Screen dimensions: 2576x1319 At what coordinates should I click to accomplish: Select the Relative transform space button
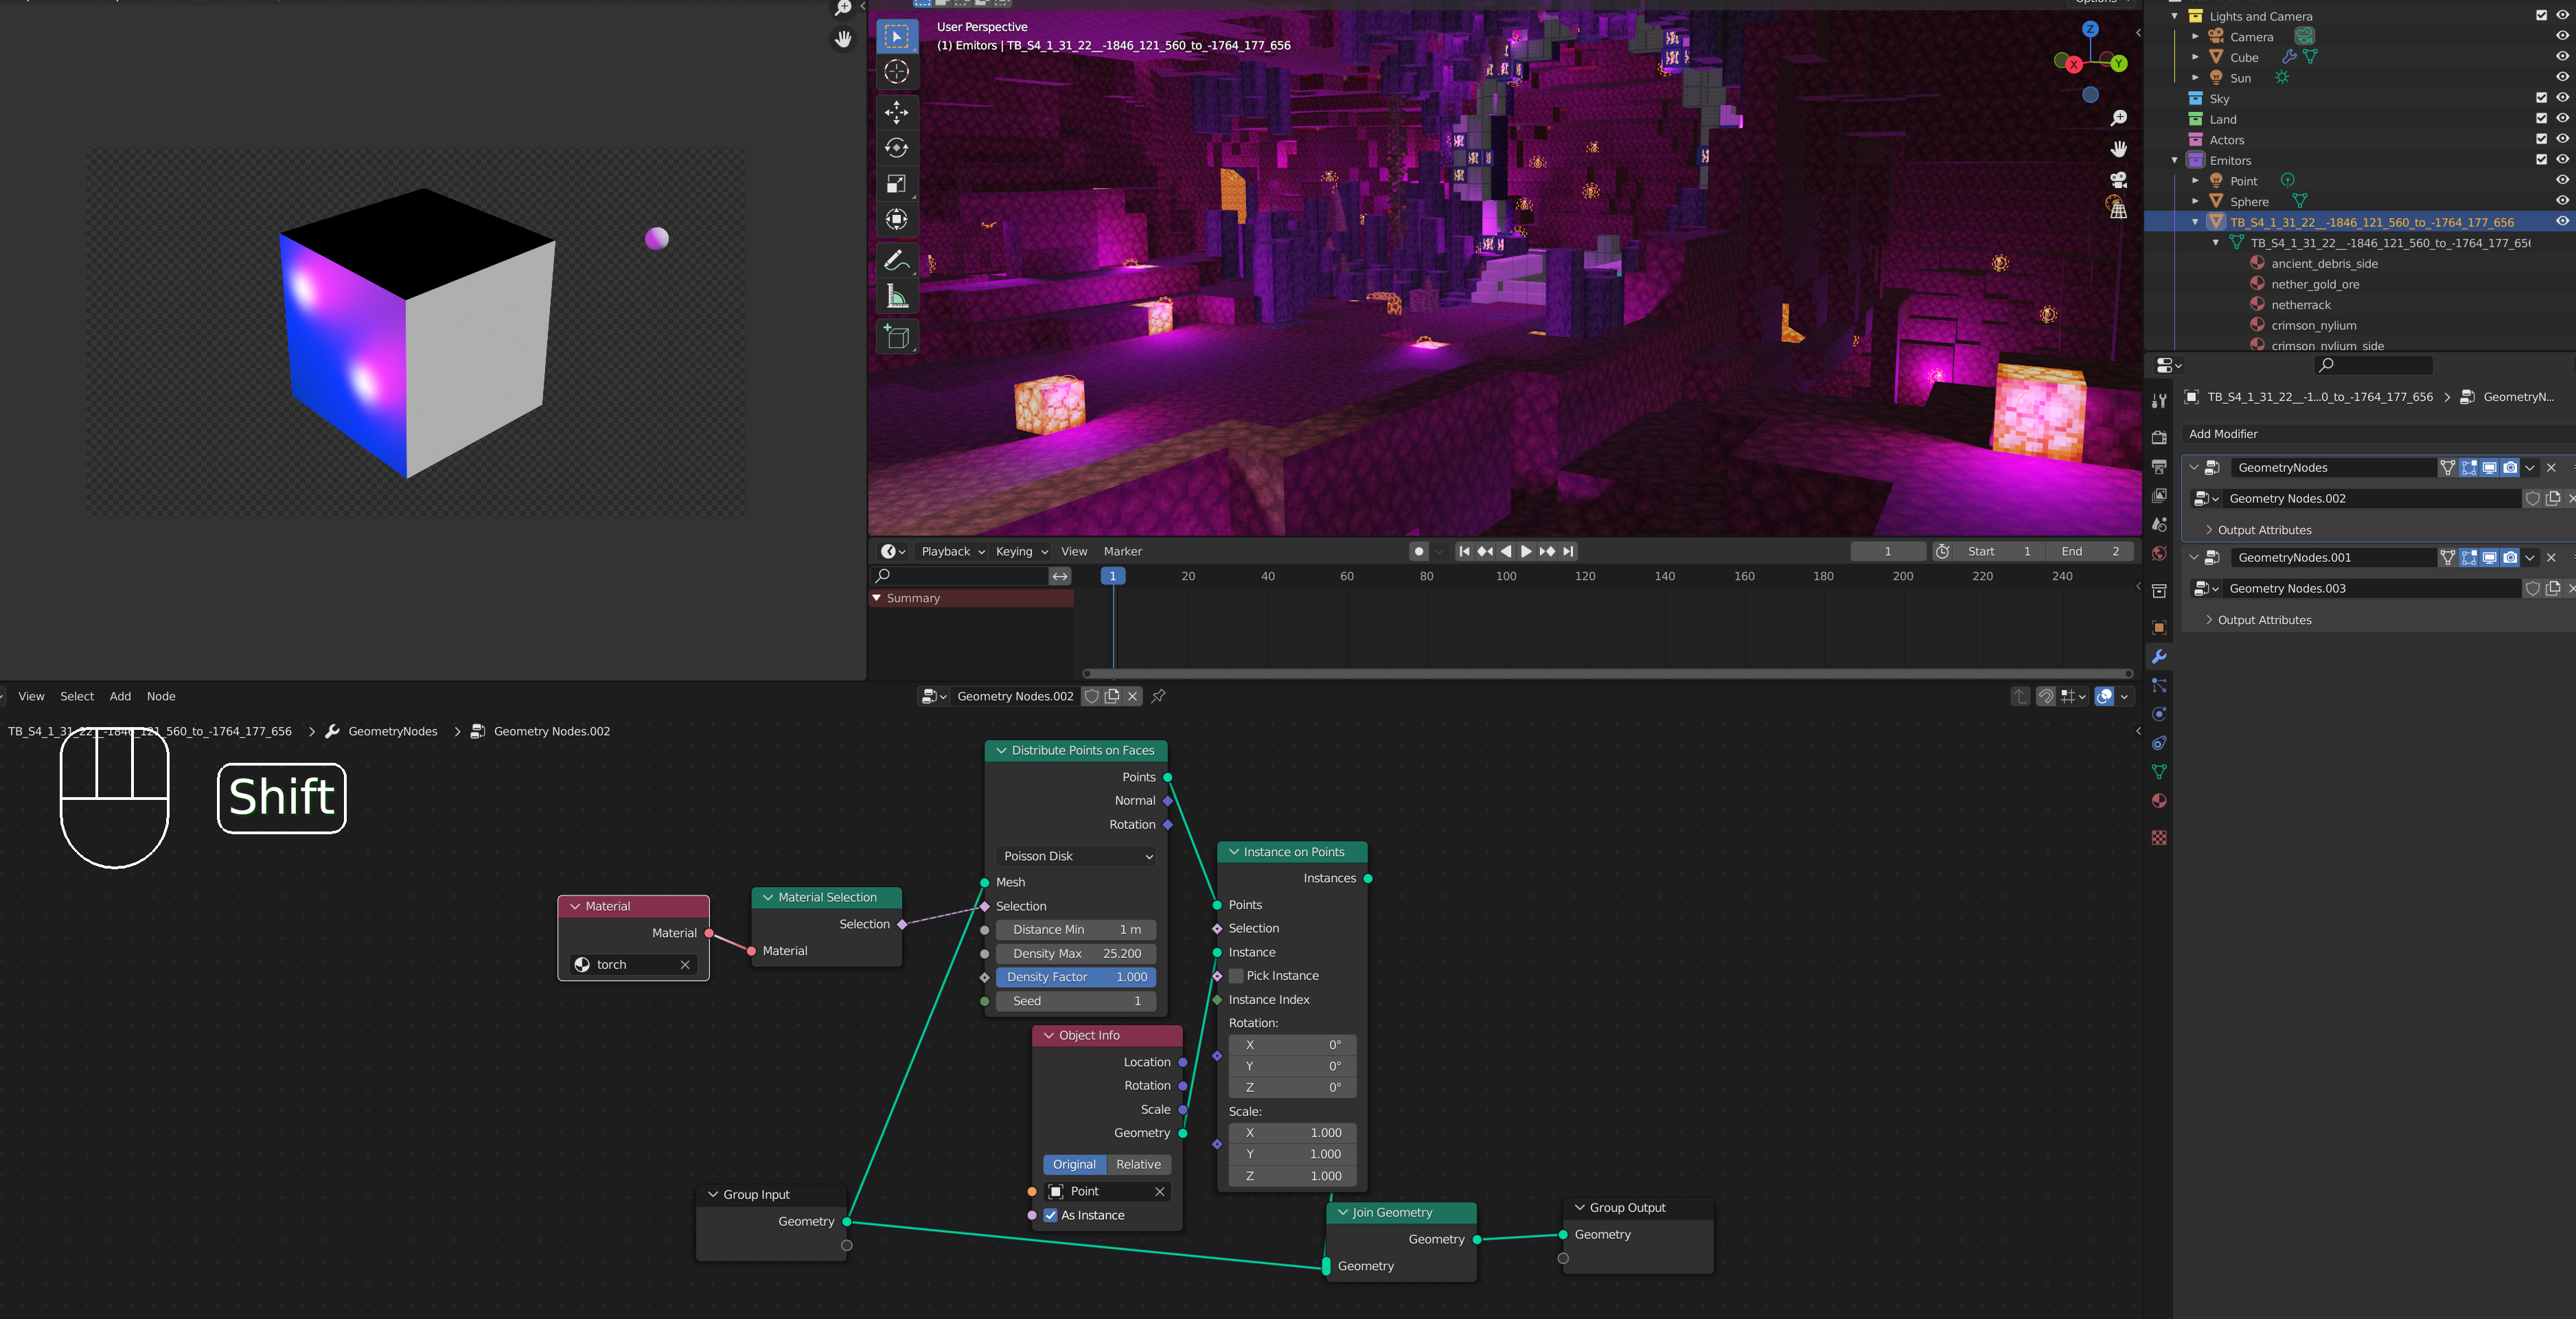coord(1138,1164)
